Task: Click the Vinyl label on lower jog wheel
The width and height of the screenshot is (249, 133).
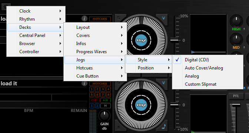Action: tap(141, 105)
